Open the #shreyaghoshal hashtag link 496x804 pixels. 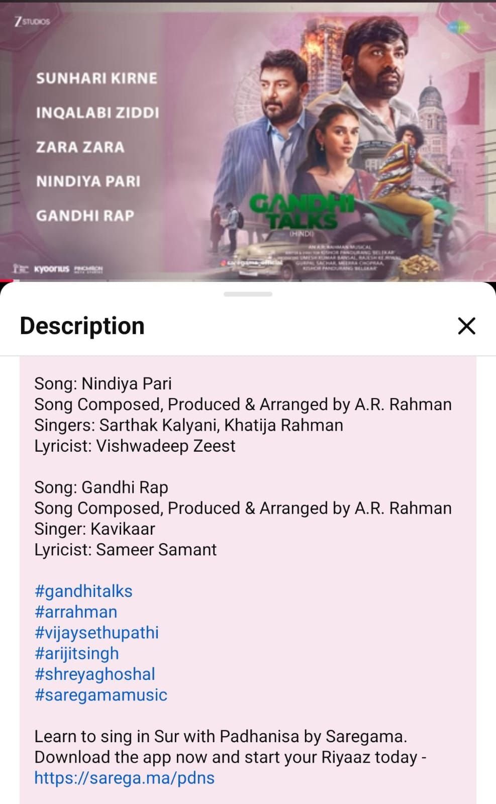(94, 674)
